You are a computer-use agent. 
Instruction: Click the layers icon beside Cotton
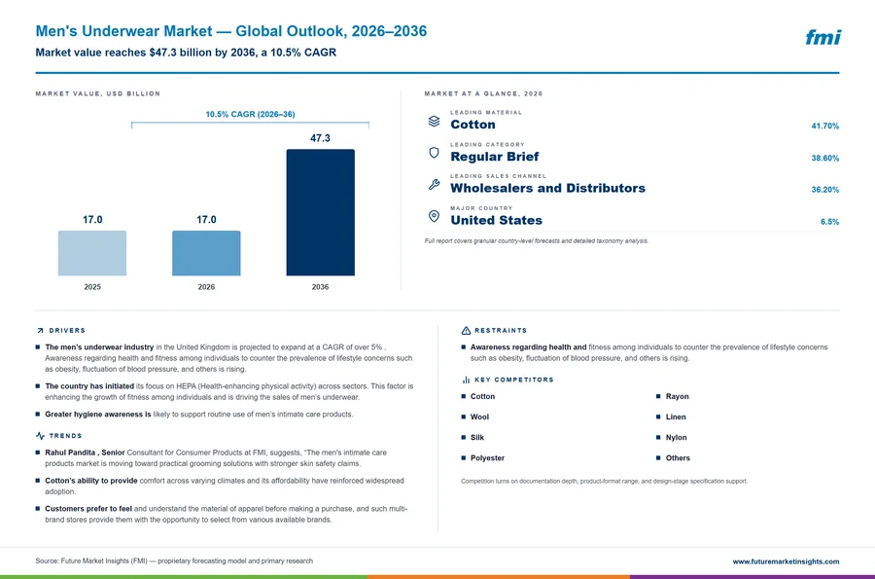point(434,122)
